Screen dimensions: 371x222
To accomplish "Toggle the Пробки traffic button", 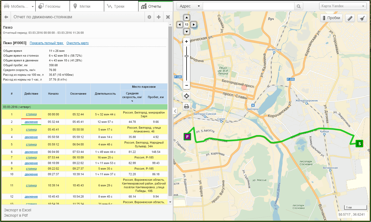I will tap(331, 18).
